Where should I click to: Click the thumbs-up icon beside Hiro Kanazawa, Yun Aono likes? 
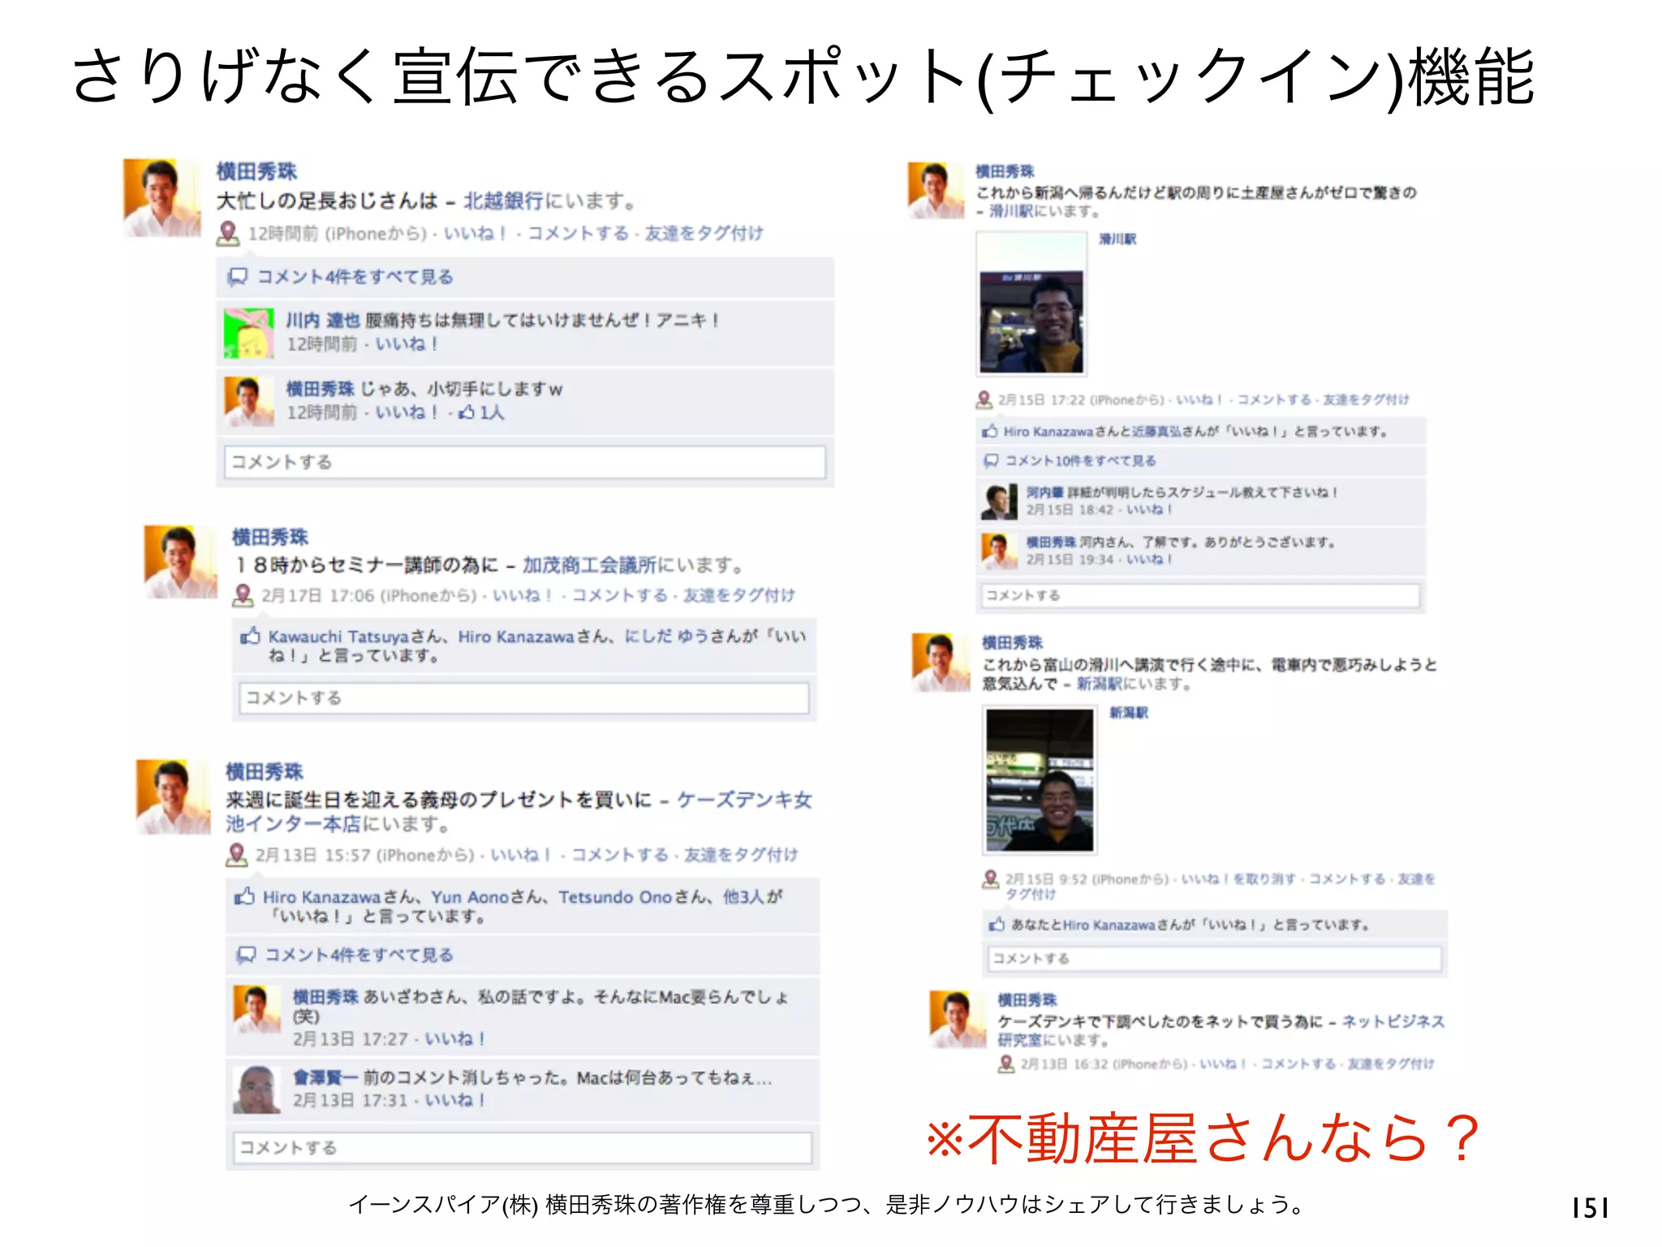(x=244, y=896)
